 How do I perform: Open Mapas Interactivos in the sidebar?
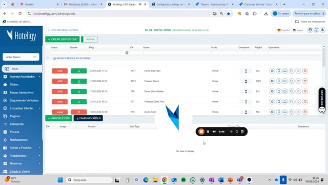[x=22, y=92]
